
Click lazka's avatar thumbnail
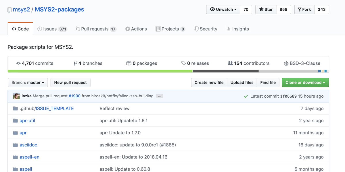click(x=16, y=96)
